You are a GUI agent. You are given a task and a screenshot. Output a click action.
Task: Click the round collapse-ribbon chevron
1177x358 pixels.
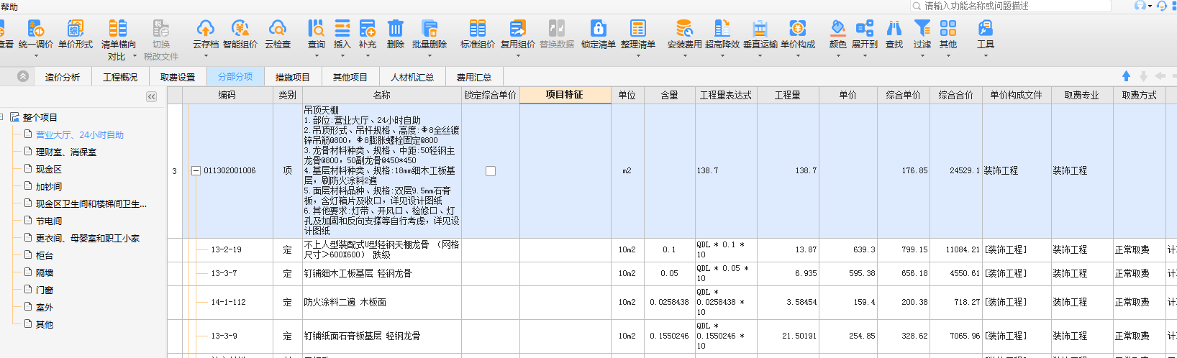pyautogui.click(x=23, y=76)
